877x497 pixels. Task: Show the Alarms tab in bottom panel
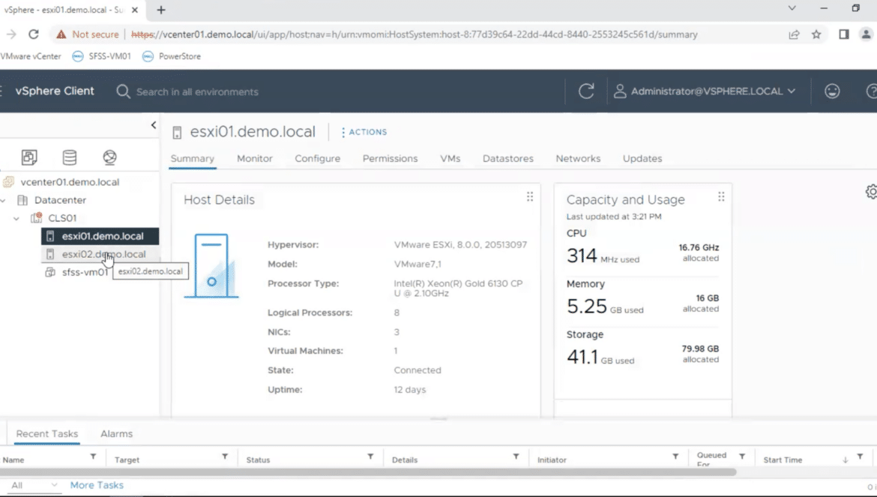tap(116, 434)
